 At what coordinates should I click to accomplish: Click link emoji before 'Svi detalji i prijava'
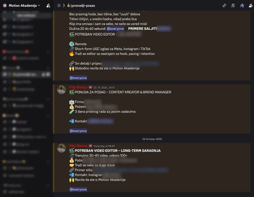coord(72,63)
